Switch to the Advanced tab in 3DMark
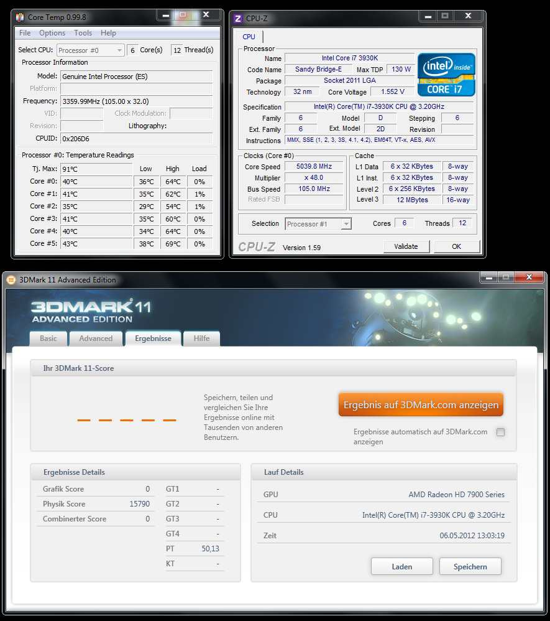 (96, 339)
